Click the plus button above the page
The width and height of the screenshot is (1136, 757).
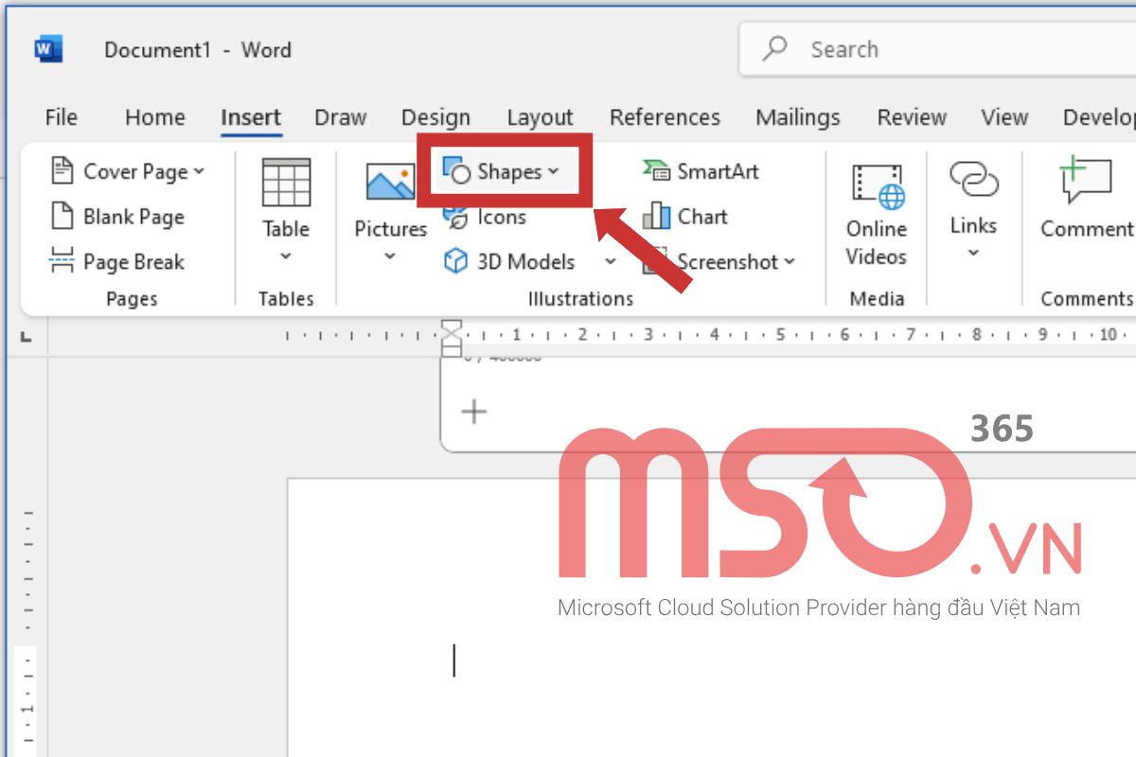point(473,412)
